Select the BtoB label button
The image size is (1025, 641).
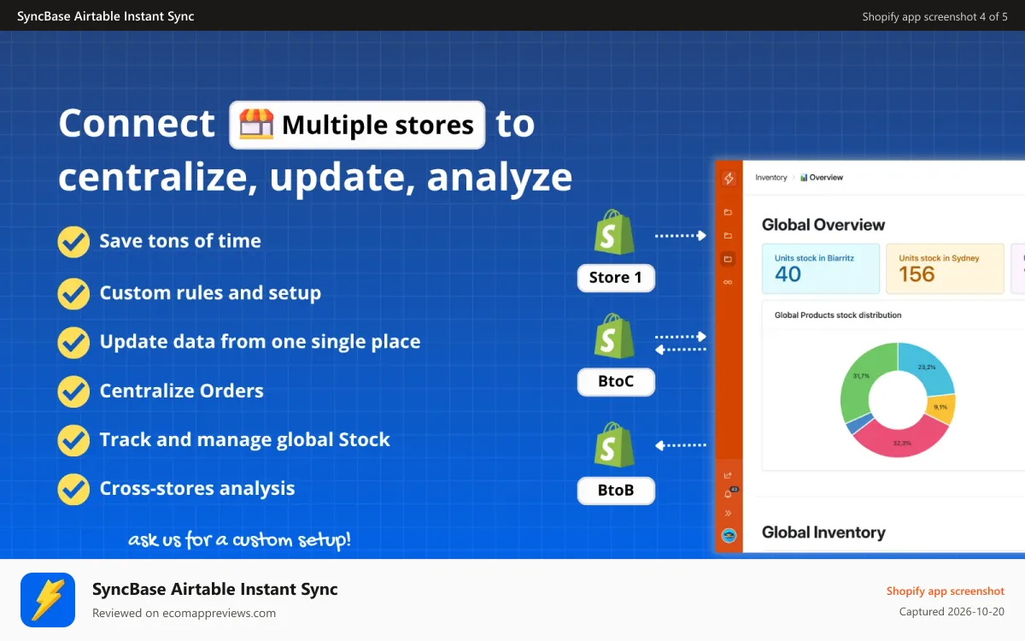616,490
